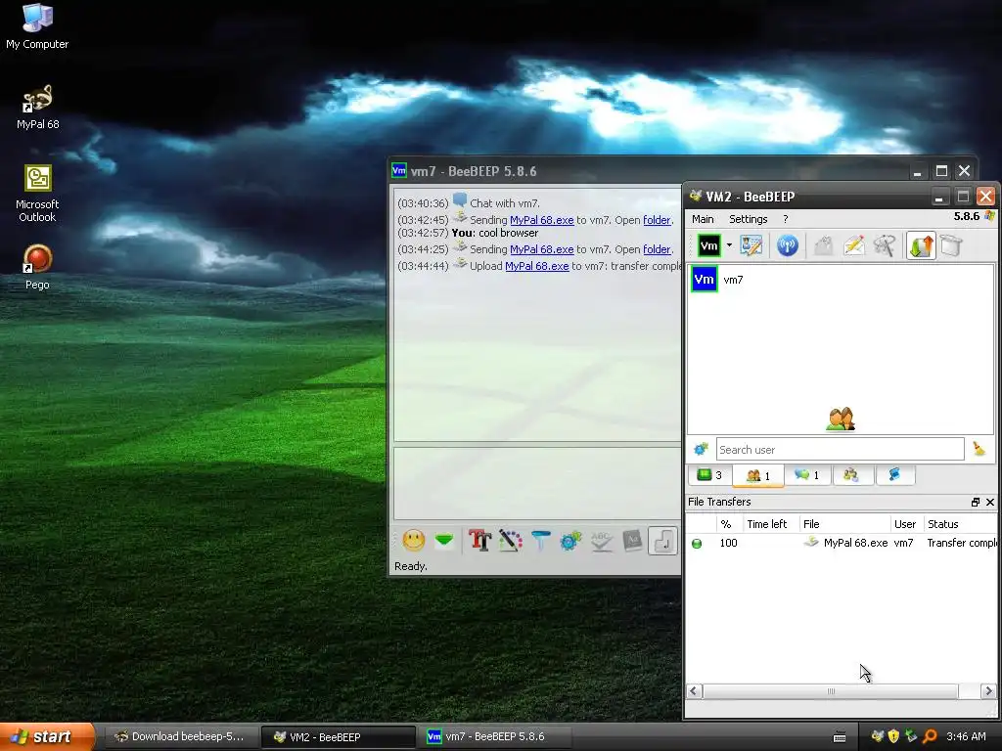
Task: Open the blue scroll tab
Action: (894, 475)
